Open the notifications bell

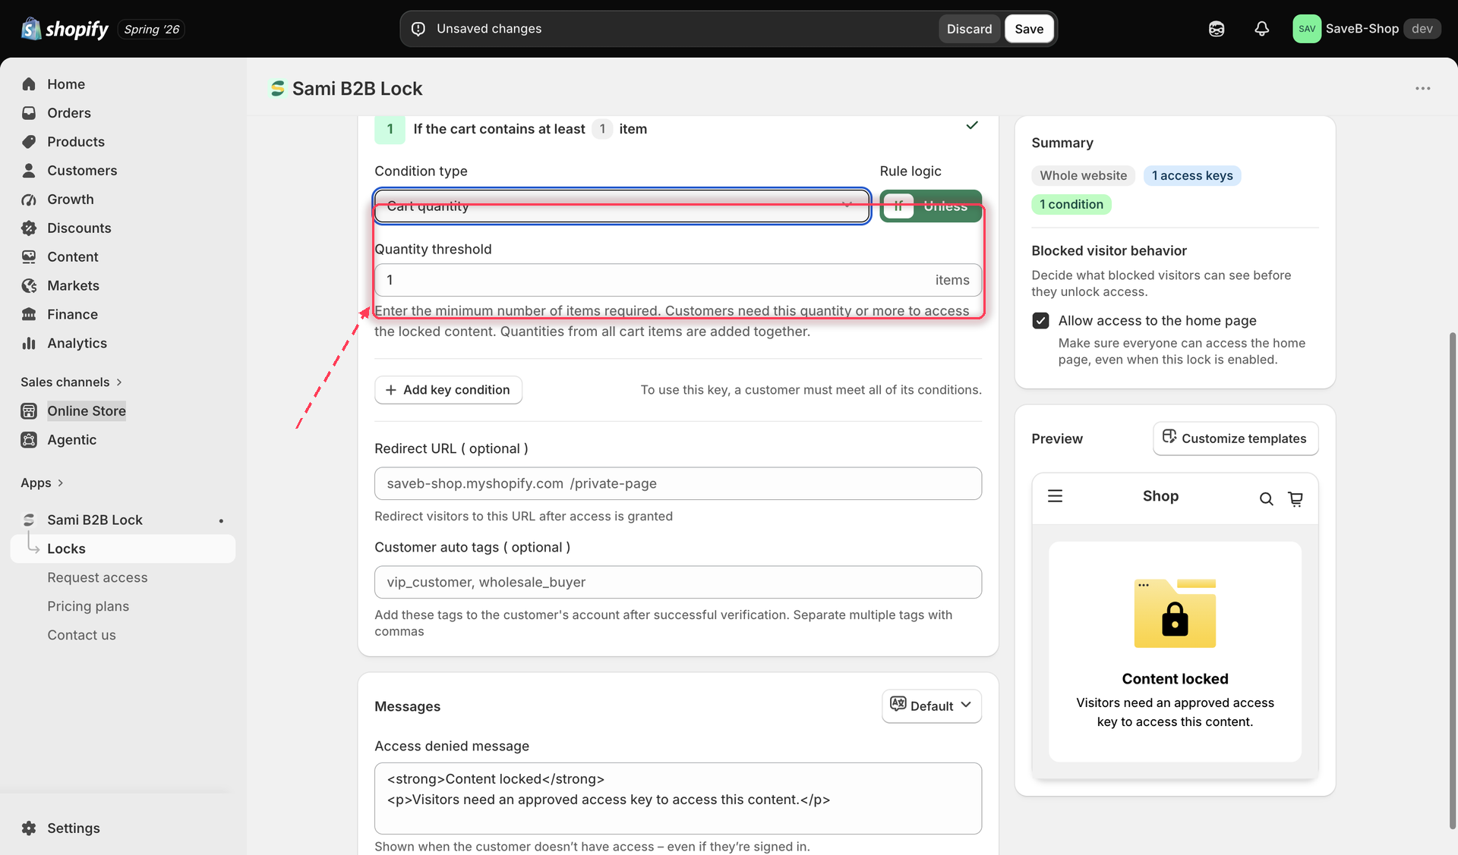pos(1261,29)
